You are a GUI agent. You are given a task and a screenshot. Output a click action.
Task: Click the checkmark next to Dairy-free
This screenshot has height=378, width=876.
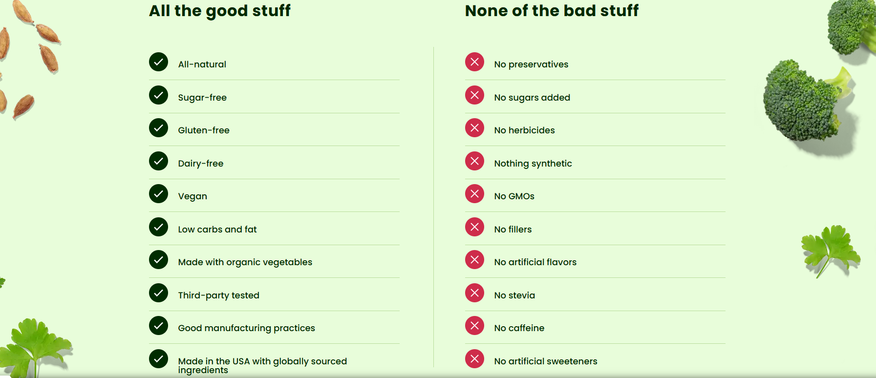(158, 161)
